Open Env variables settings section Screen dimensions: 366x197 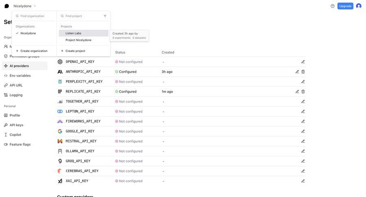coord(25,76)
